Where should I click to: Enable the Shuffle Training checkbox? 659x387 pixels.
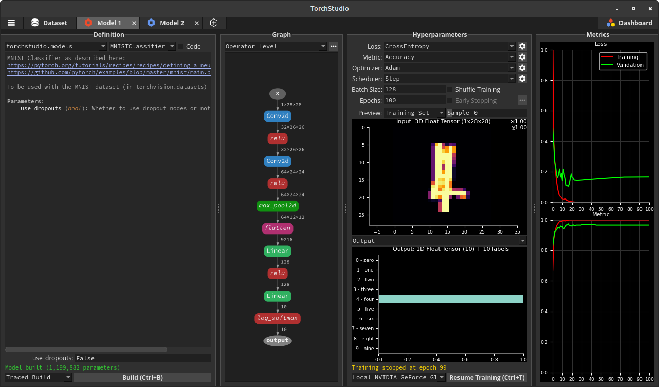pyautogui.click(x=450, y=89)
